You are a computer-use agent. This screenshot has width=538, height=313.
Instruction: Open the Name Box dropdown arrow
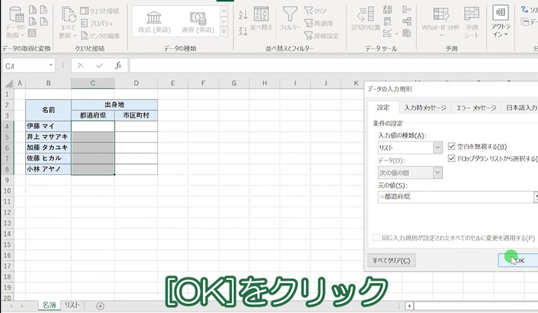(51, 65)
